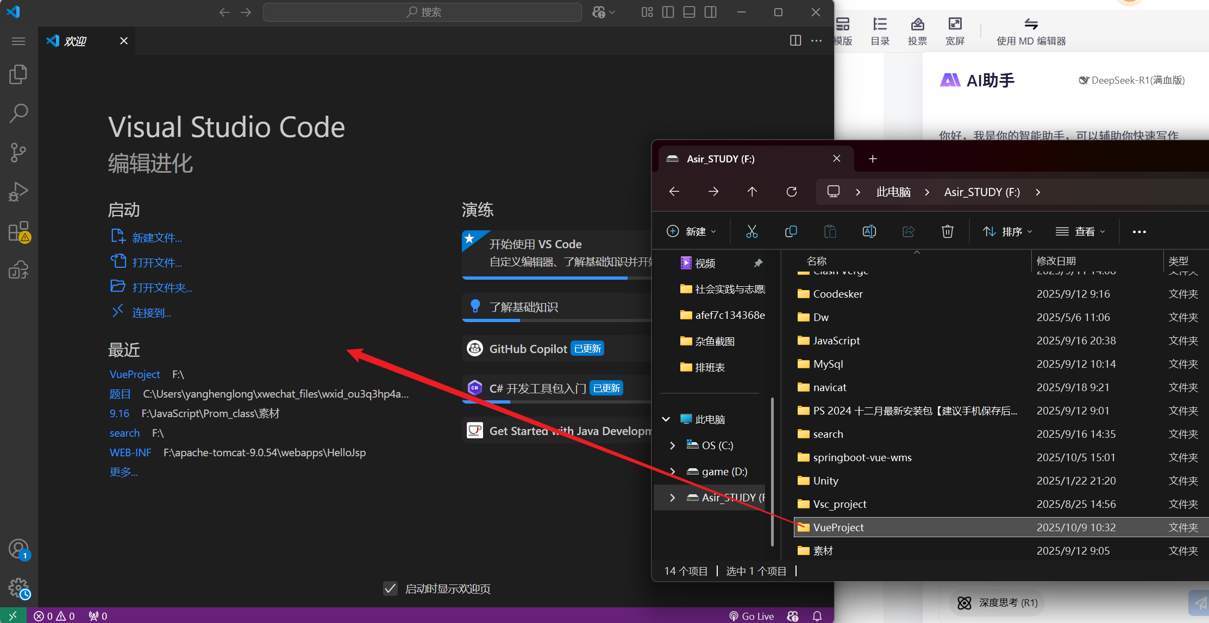Viewport: 1209px width, 623px height.
Task: Toggle the primary side bar layout button
Action: coord(668,12)
